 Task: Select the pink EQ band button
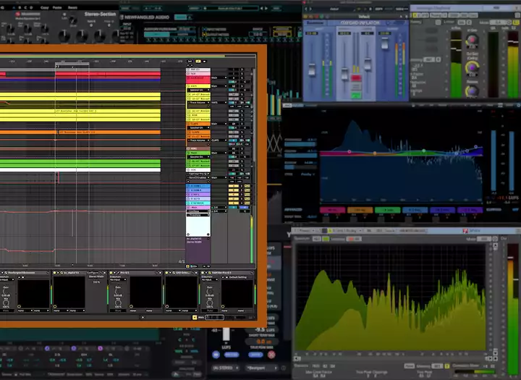[x=334, y=211]
